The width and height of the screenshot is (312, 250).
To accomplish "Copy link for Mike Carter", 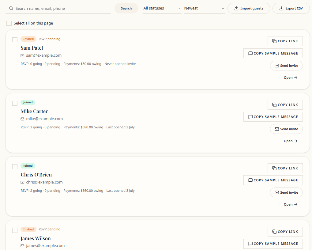I will coord(285,105).
